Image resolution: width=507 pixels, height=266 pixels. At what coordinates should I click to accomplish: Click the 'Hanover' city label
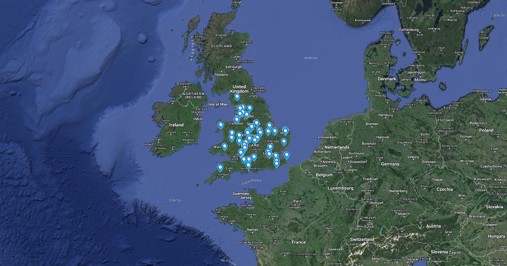coord(383,137)
